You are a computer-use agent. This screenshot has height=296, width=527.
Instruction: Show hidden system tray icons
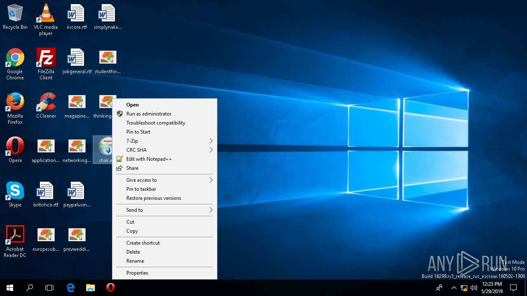454,288
